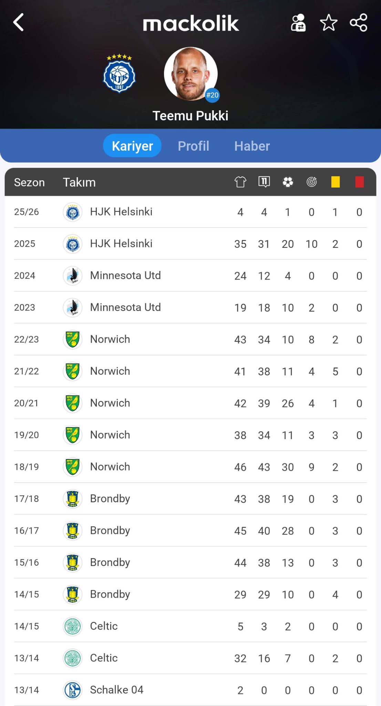Image resolution: width=381 pixels, height=706 pixels.
Task: Open Minnesota Utd in the 2024 row
Action: point(125,275)
